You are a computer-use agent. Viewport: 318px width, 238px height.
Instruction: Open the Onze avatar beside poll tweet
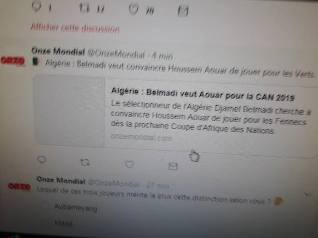pos(20,186)
